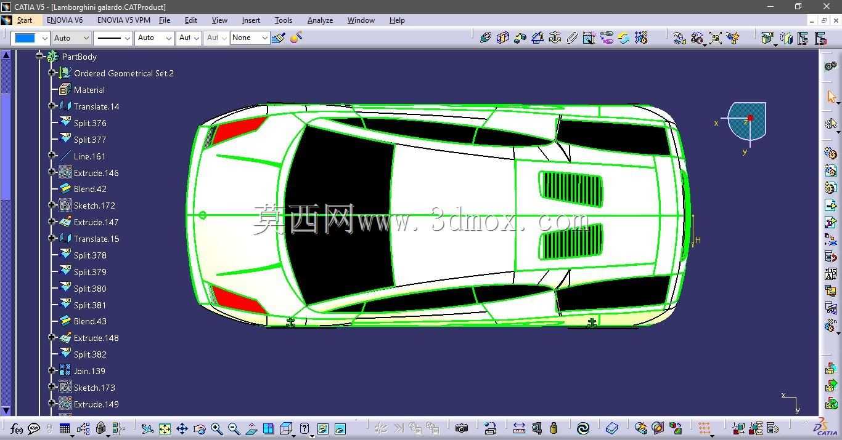Open the Edit menu
Image resolution: width=842 pixels, height=440 pixels.
point(191,20)
